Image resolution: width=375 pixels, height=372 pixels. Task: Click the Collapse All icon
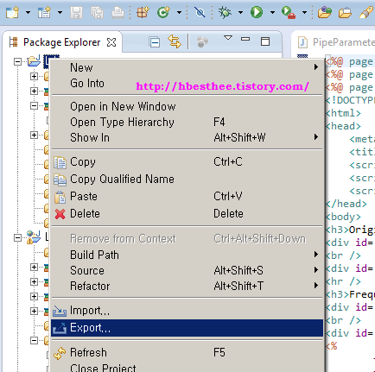click(155, 42)
